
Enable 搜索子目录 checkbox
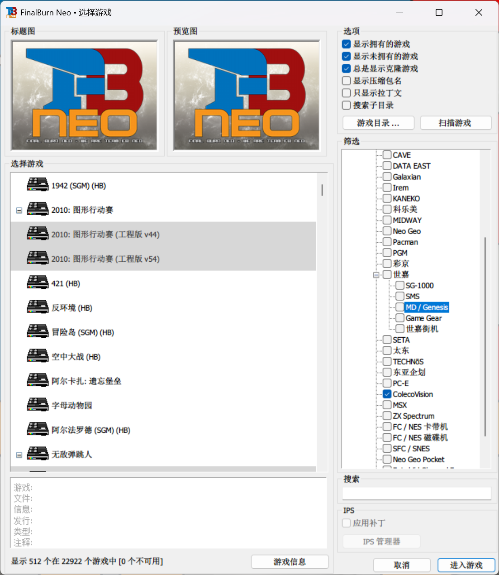click(x=347, y=105)
